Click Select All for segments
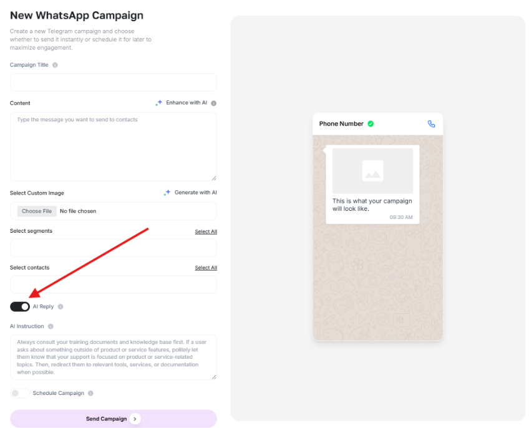Image resolution: width=529 pixels, height=428 pixels. 206,231
